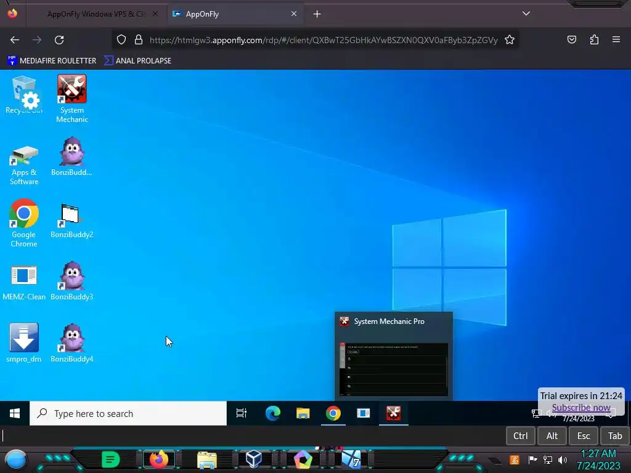631x473 pixels.
Task: Open Firefox application hamburger menu
Action: 616,40
